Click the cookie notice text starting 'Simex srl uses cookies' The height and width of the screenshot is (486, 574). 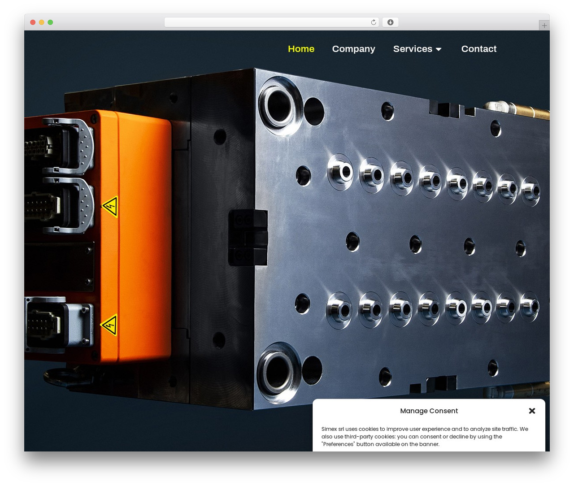(425, 437)
